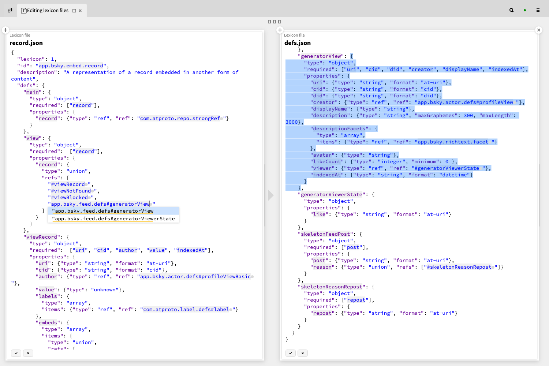
Task: Open the hamburger menu at top right
Action: (x=538, y=10)
